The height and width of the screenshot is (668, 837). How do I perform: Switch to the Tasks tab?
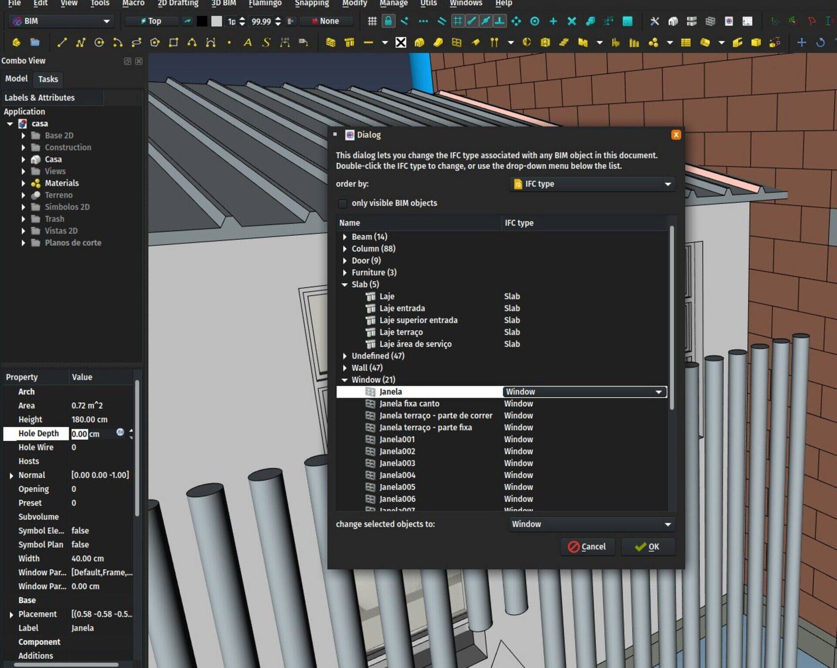(x=48, y=79)
